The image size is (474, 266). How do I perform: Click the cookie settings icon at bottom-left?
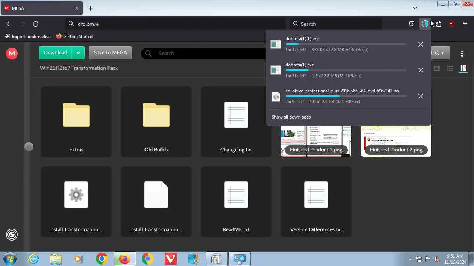click(x=12, y=235)
